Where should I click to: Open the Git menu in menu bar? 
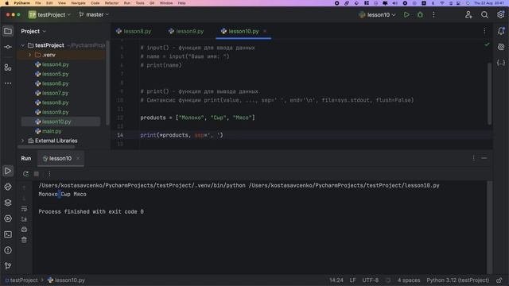(152, 3)
